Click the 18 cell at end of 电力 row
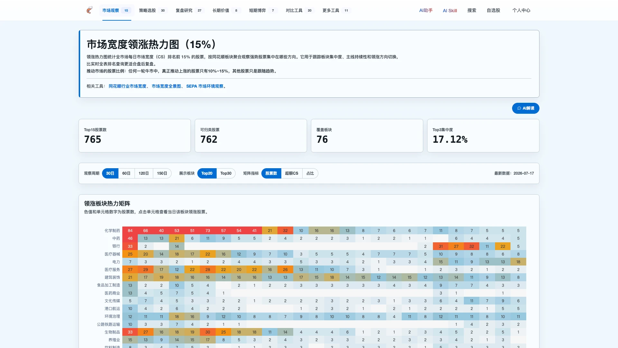The height and width of the screenshot is (348, 618). click(x=518, y=262)
